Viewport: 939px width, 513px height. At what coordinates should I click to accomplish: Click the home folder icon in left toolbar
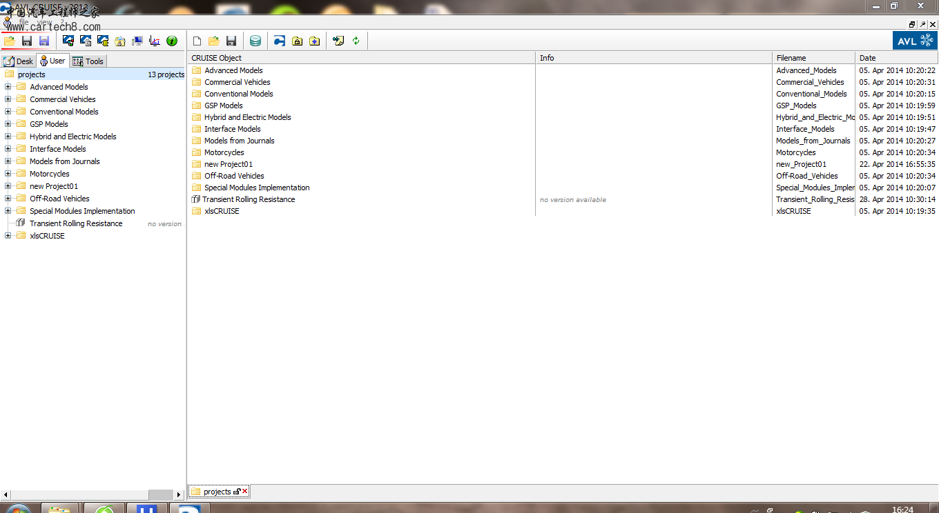(x=120, y=41)
